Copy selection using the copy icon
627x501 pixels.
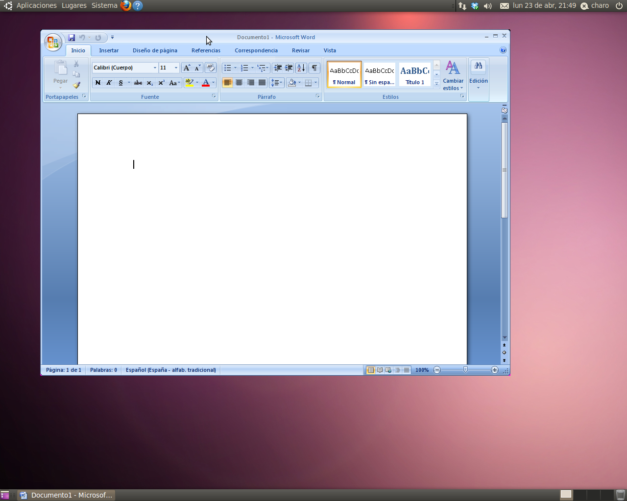[x=76, y=74]
